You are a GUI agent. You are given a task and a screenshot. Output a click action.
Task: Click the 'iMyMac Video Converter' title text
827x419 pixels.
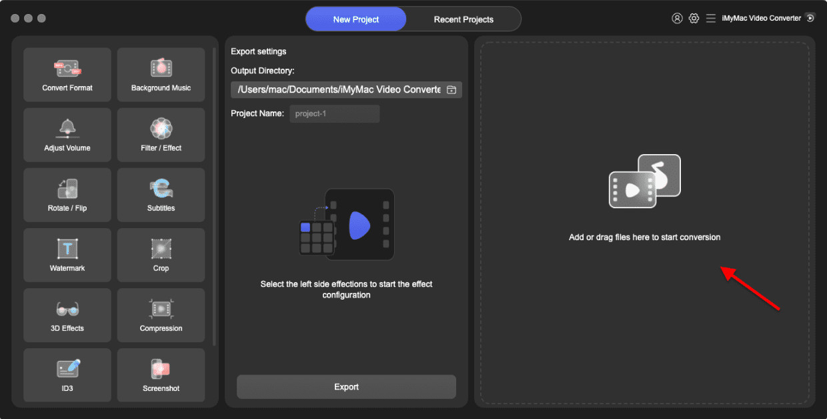click(x=761, y=18)
